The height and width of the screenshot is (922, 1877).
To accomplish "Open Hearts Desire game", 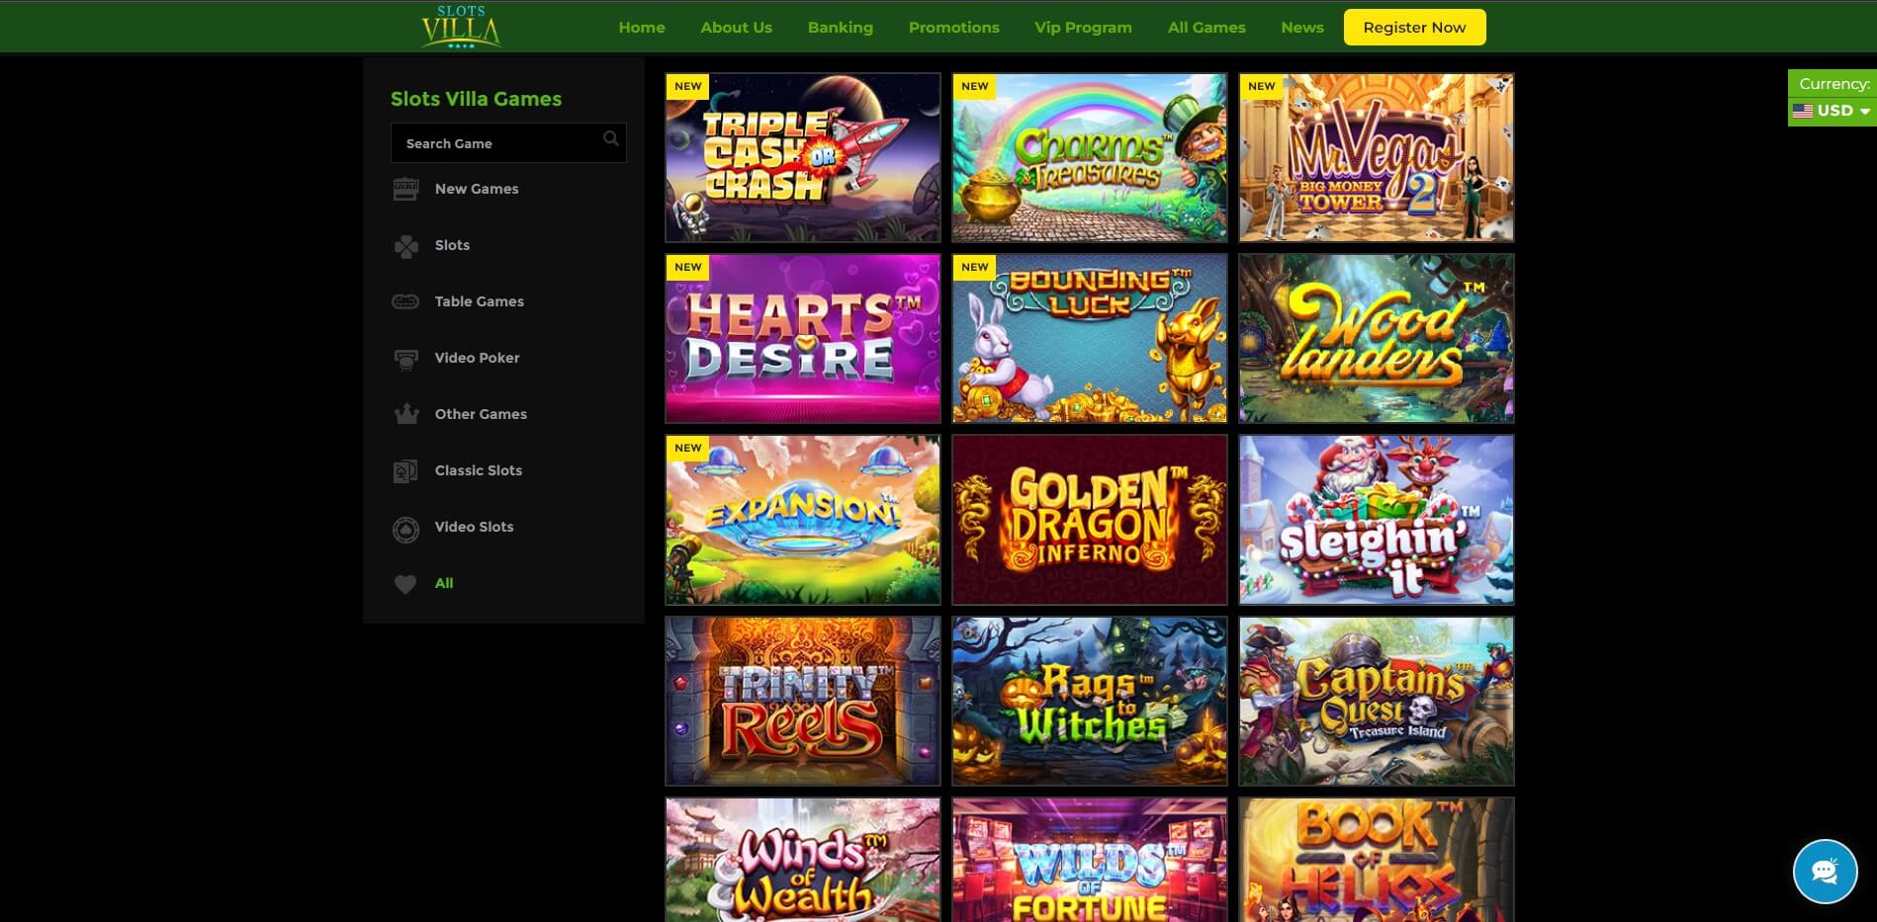I will 803,338.
